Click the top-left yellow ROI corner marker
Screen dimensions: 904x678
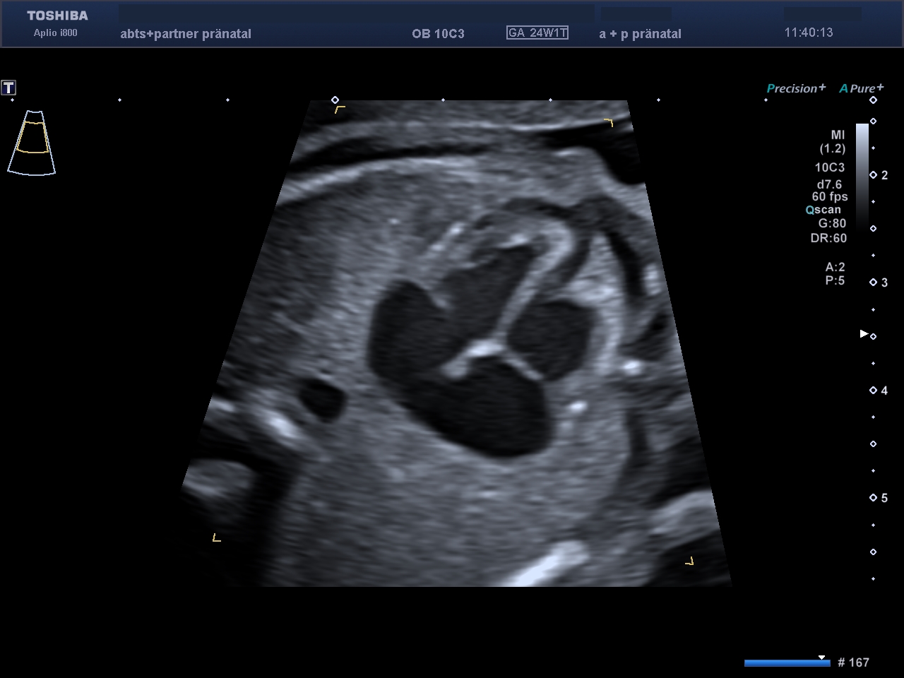coord(340,109)
